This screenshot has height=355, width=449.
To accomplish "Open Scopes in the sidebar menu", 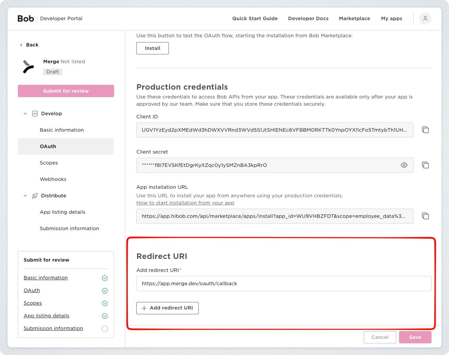I will tap(49, 163).
